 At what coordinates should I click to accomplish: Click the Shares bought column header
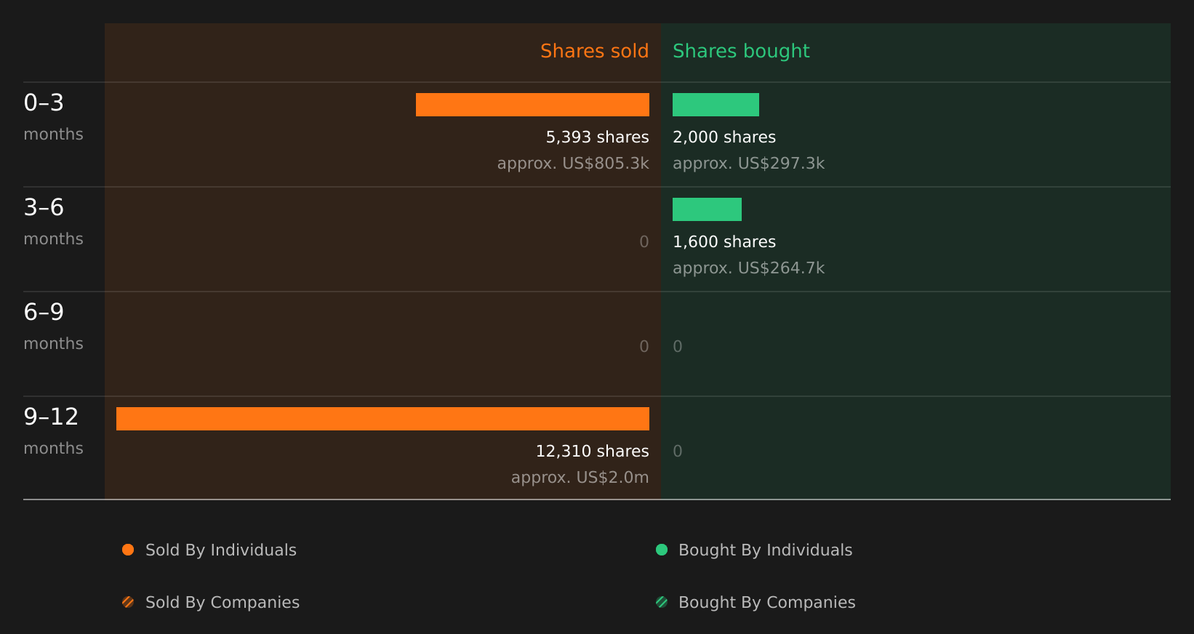(x=741, y=51)
